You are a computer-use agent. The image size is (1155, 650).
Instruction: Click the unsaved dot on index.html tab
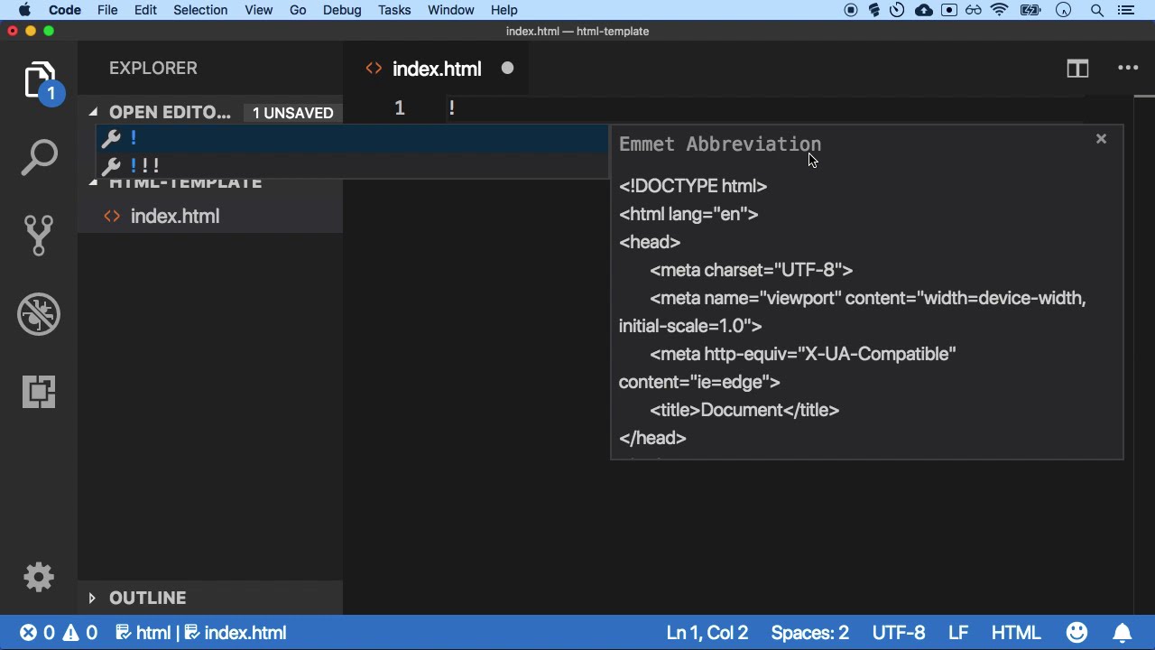[507, 69]
